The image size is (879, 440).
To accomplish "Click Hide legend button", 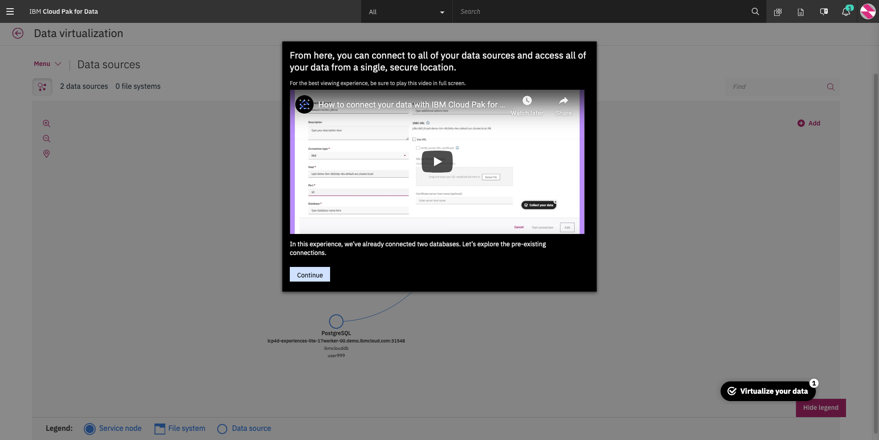I will click(821, 407).
